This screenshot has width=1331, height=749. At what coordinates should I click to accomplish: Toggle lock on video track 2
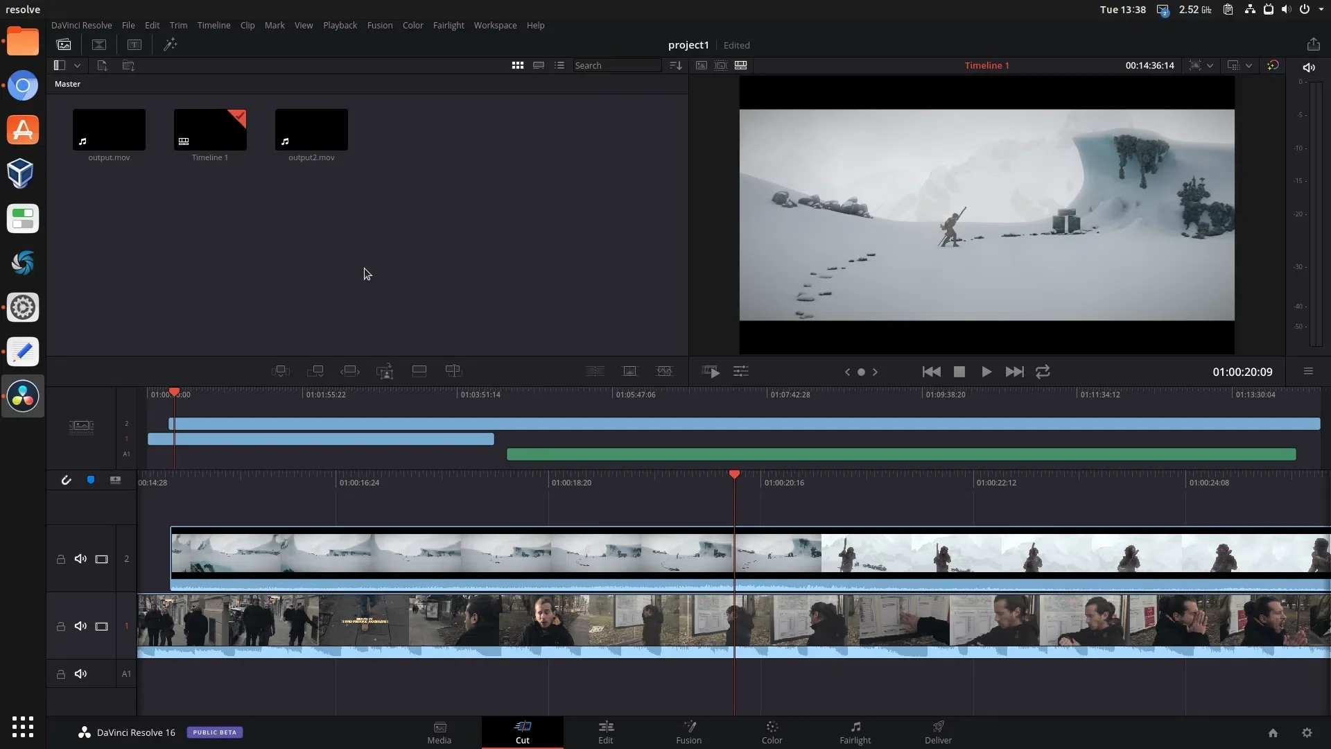click(x=61, y=559)
